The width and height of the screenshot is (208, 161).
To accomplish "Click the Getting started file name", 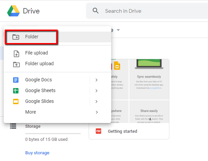I will point(122,131).
